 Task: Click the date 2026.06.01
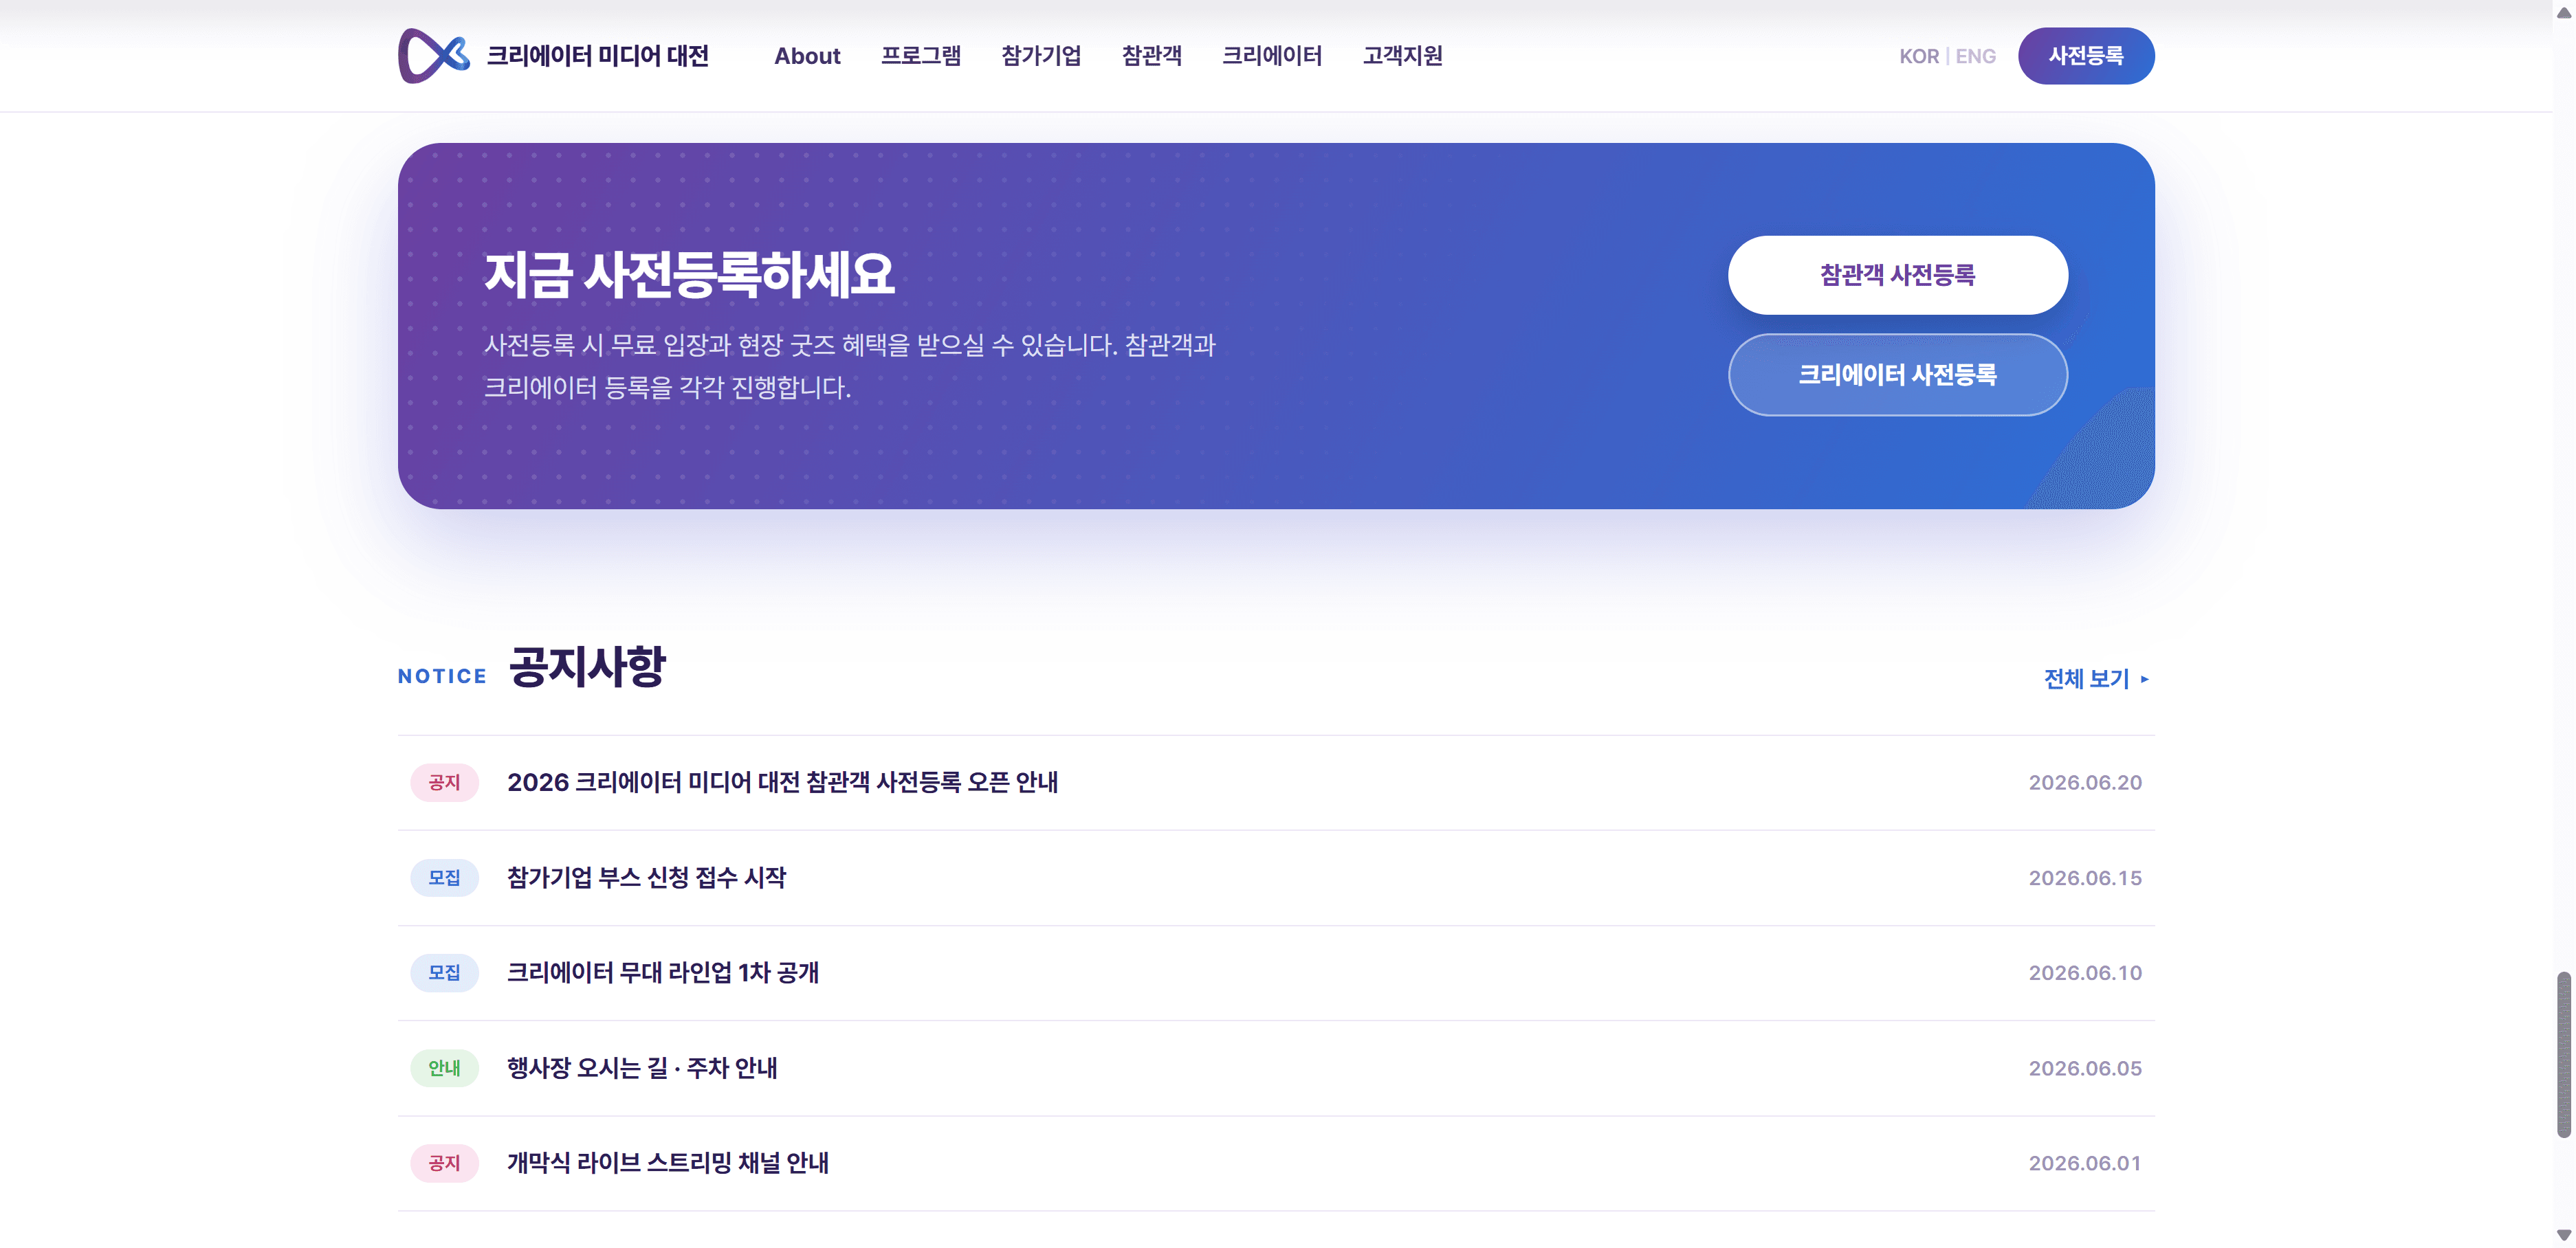click(x=2085, y=1163)
